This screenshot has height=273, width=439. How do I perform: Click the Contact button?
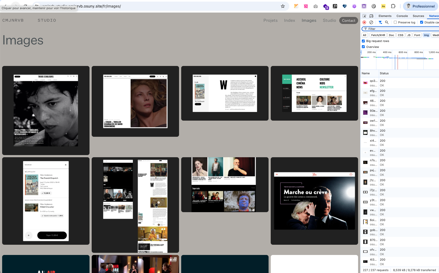pos(348,20)
